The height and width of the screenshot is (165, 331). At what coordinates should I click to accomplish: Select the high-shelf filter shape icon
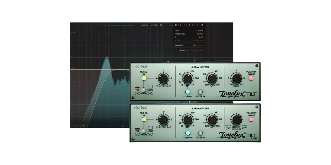pyautogui.click(x=192, y=25)
